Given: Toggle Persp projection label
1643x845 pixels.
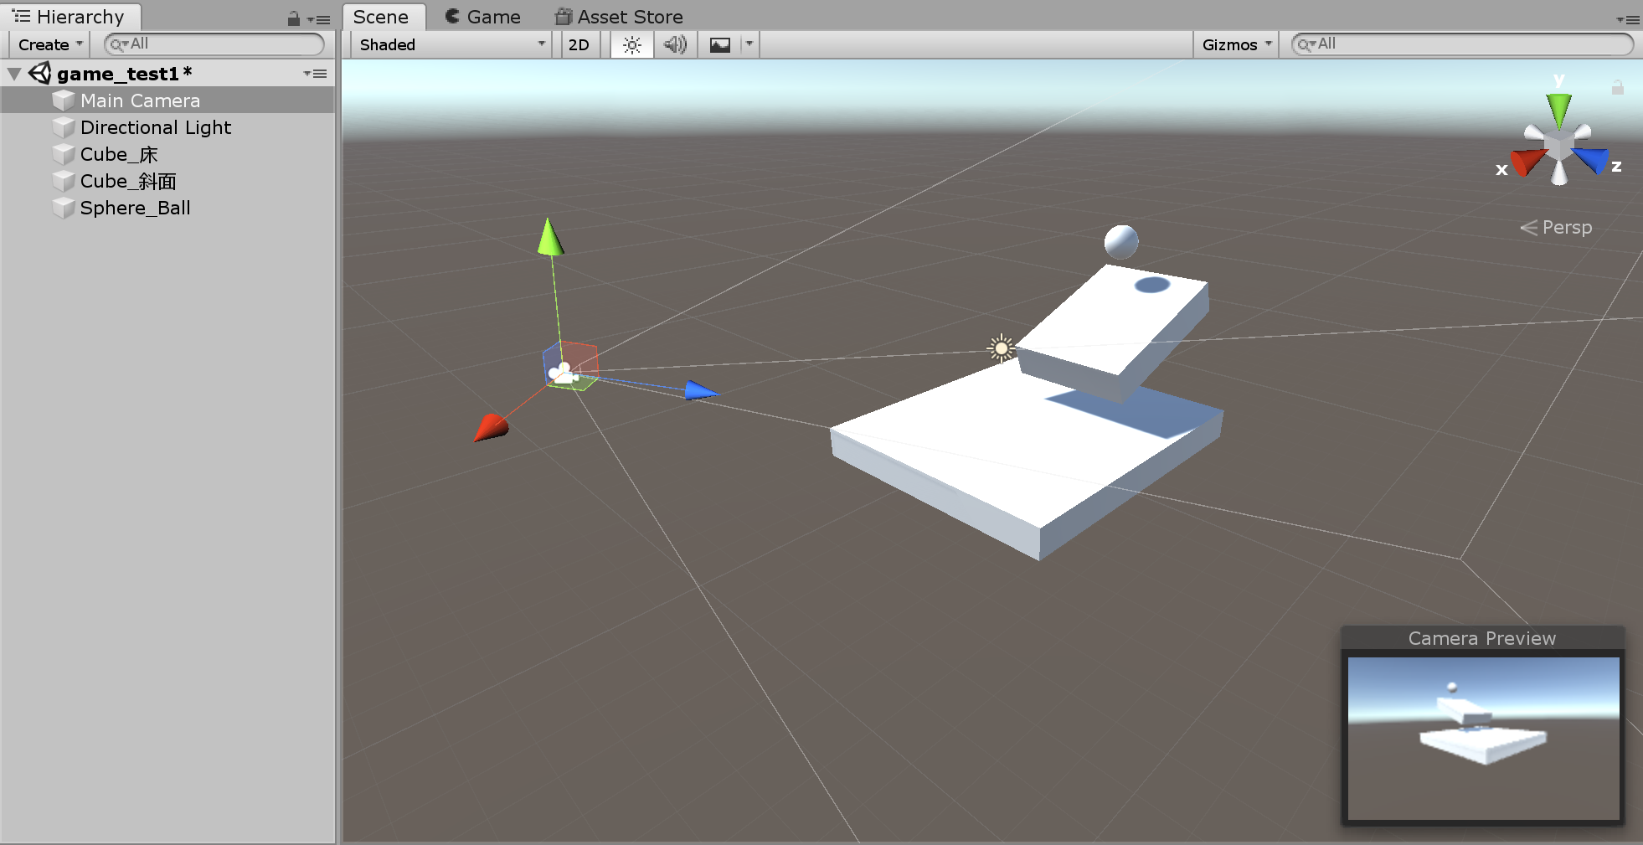Looking at the screenshot, I should 1557,227.
